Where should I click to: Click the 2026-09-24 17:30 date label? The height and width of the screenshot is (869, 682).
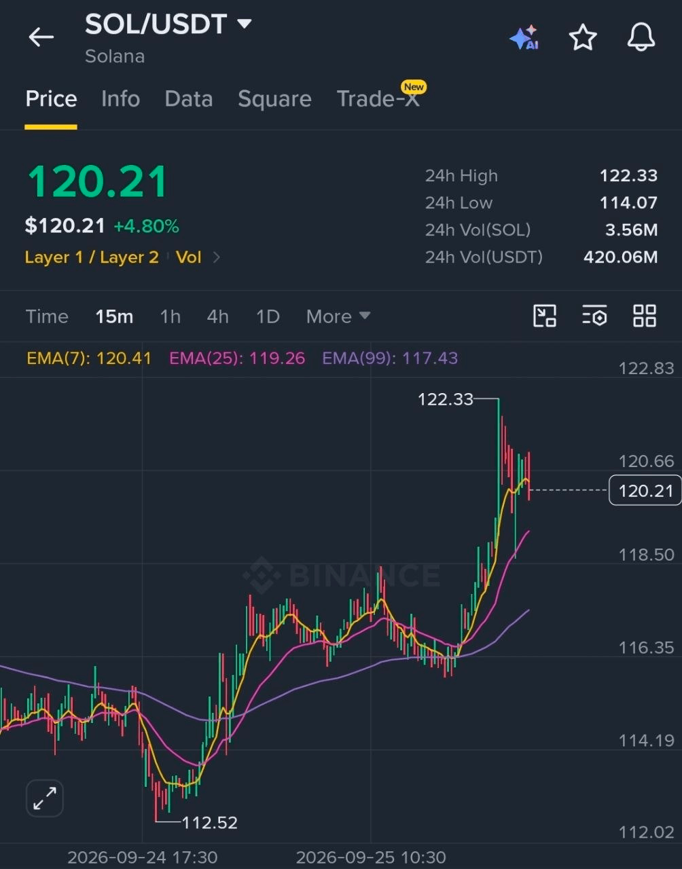coord(143,857)
